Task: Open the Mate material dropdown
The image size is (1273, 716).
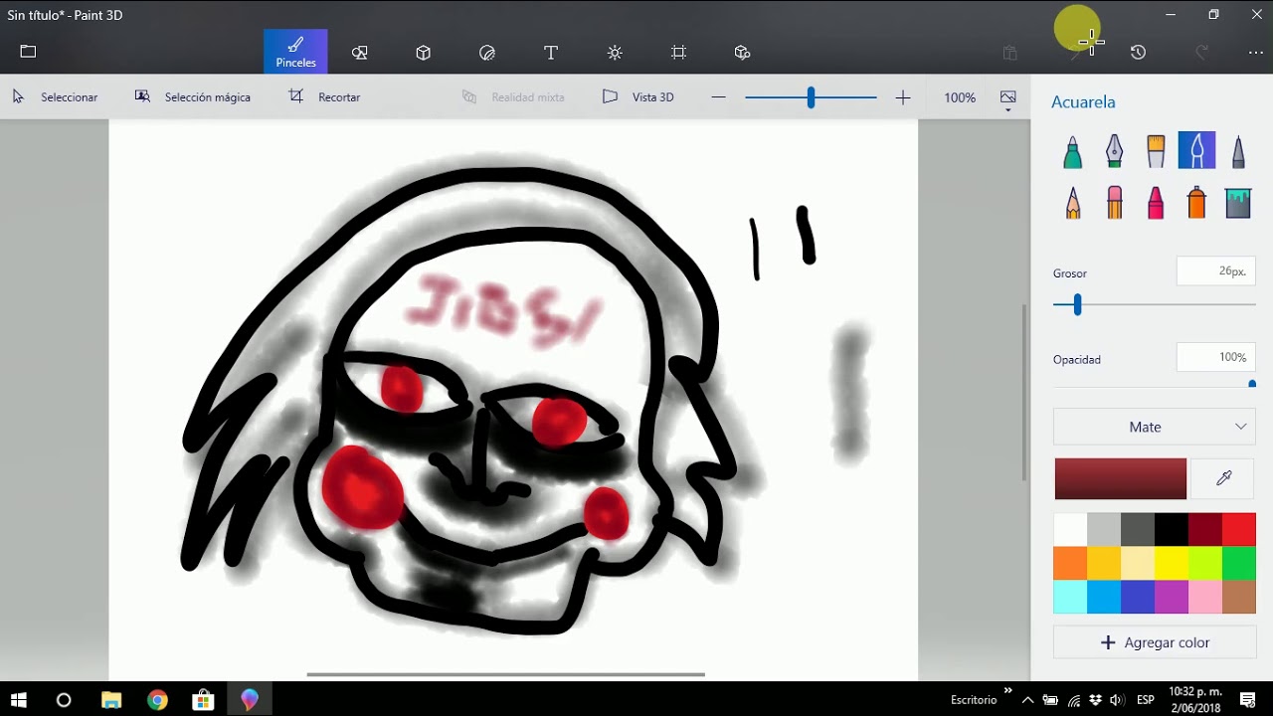Action: (1155, 427)
